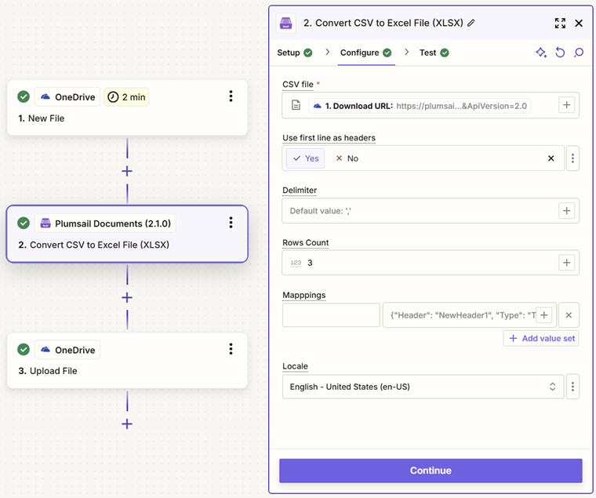The width and height of the screenshot is (596, 498).
Task: Select No for Use first line as headers
Action: tap(347, 158)
